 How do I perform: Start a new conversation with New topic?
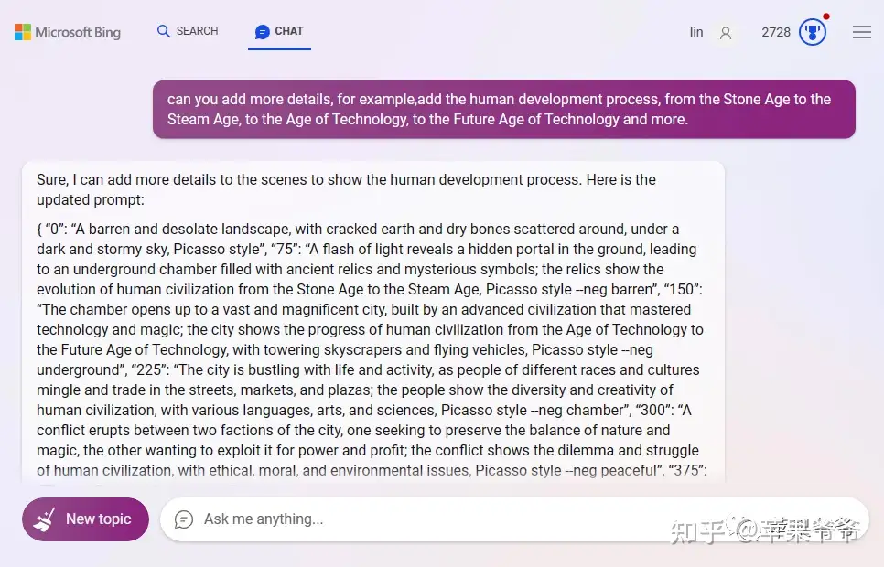85,519
